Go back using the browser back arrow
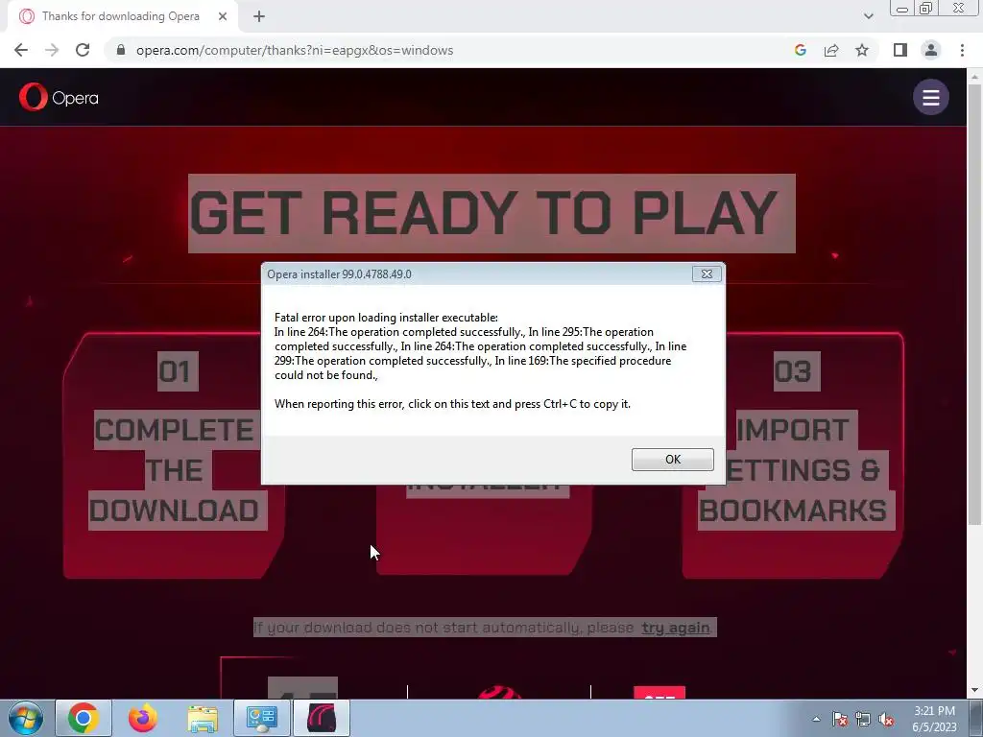 click(x=21, y=50)
